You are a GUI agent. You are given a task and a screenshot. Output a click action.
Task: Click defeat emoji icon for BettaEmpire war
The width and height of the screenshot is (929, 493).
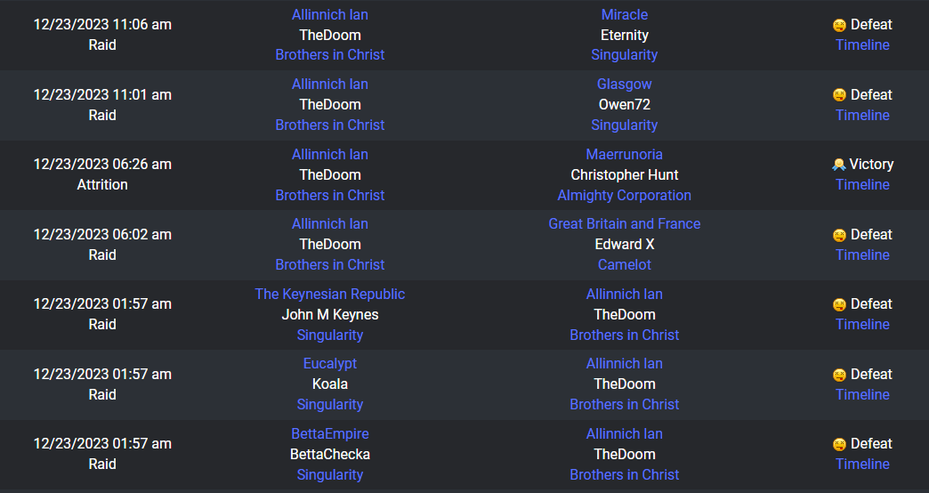click(839, 444)
